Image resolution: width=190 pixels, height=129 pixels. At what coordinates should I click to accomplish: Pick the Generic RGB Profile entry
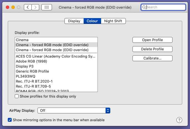pos(56,71)
